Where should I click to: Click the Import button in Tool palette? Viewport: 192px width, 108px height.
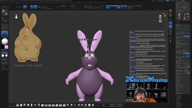(179, 5)
